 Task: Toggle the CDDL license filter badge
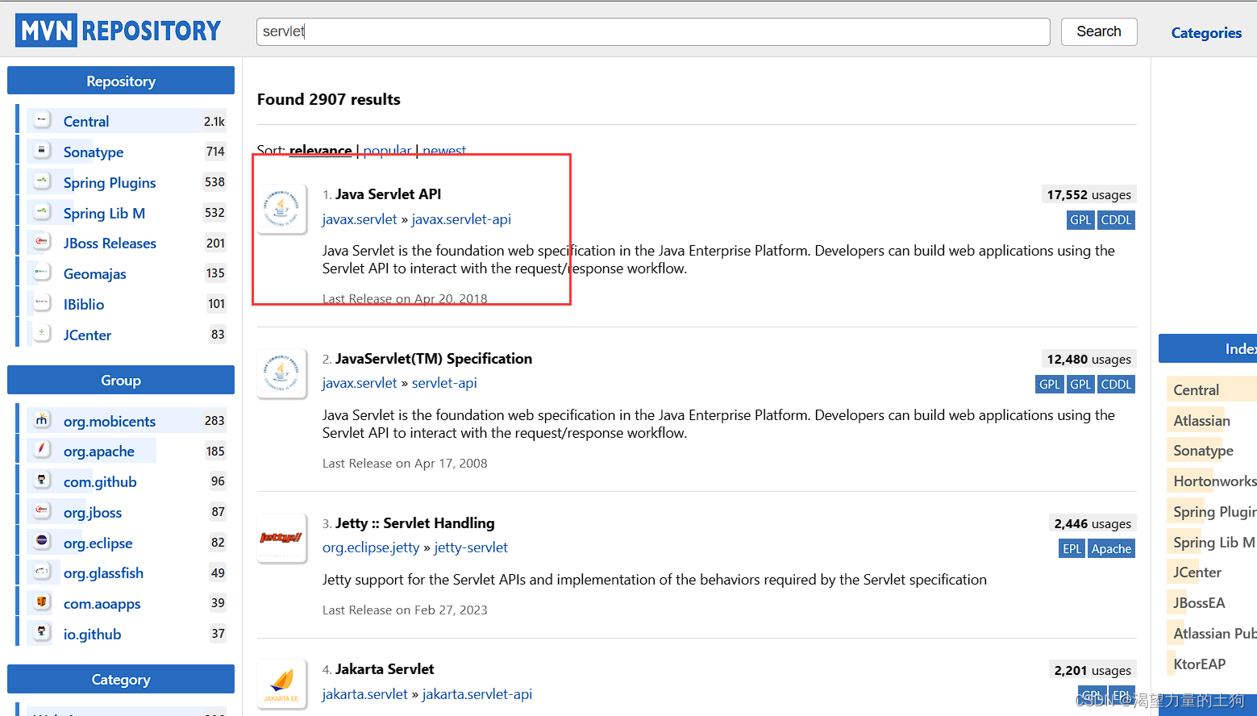click(x=1116, y=219)
